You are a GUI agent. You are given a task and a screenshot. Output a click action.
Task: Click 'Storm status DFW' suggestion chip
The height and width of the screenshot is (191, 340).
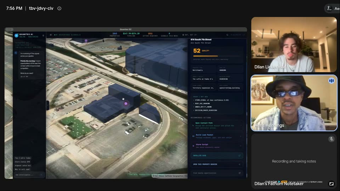[22, 162]
